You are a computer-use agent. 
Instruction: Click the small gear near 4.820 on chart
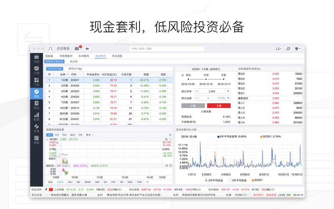point(57,143)
